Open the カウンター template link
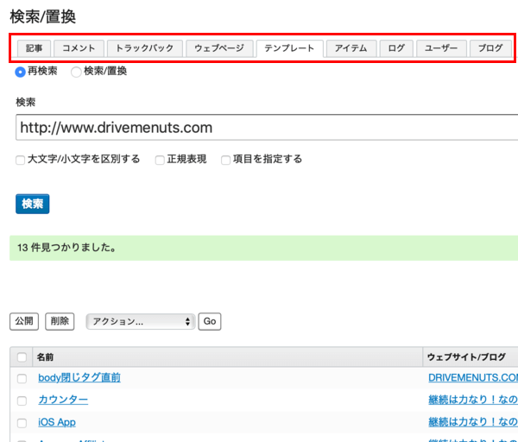The height and width of the screenshot is (442, 518). click(x=63, y=400)
